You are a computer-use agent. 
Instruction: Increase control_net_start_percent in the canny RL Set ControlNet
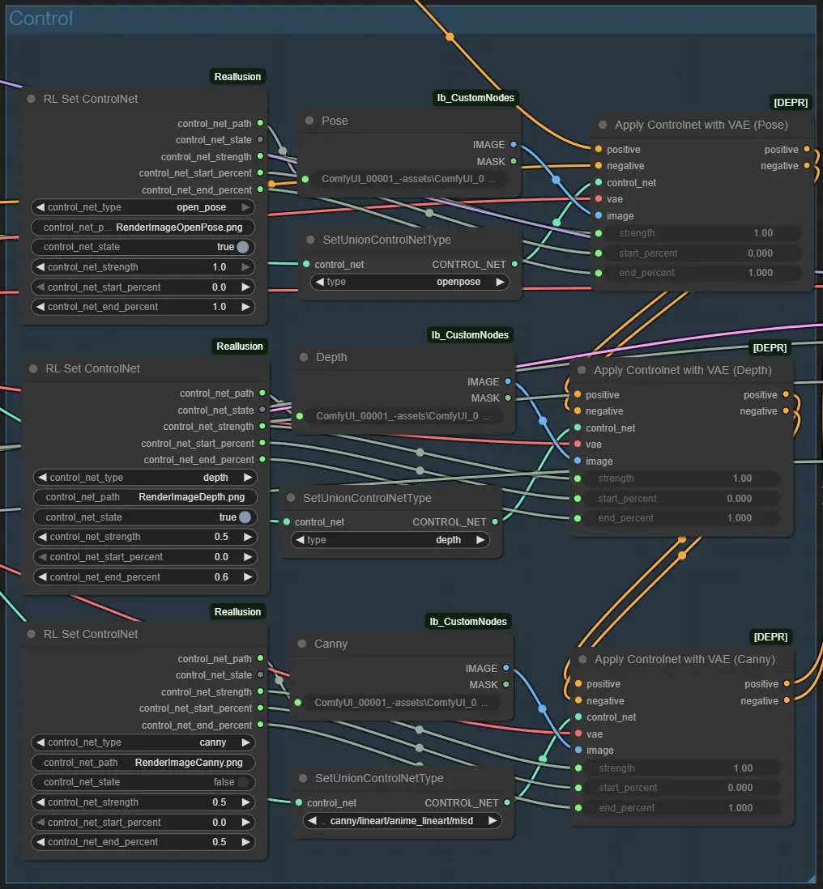(245, 822)
